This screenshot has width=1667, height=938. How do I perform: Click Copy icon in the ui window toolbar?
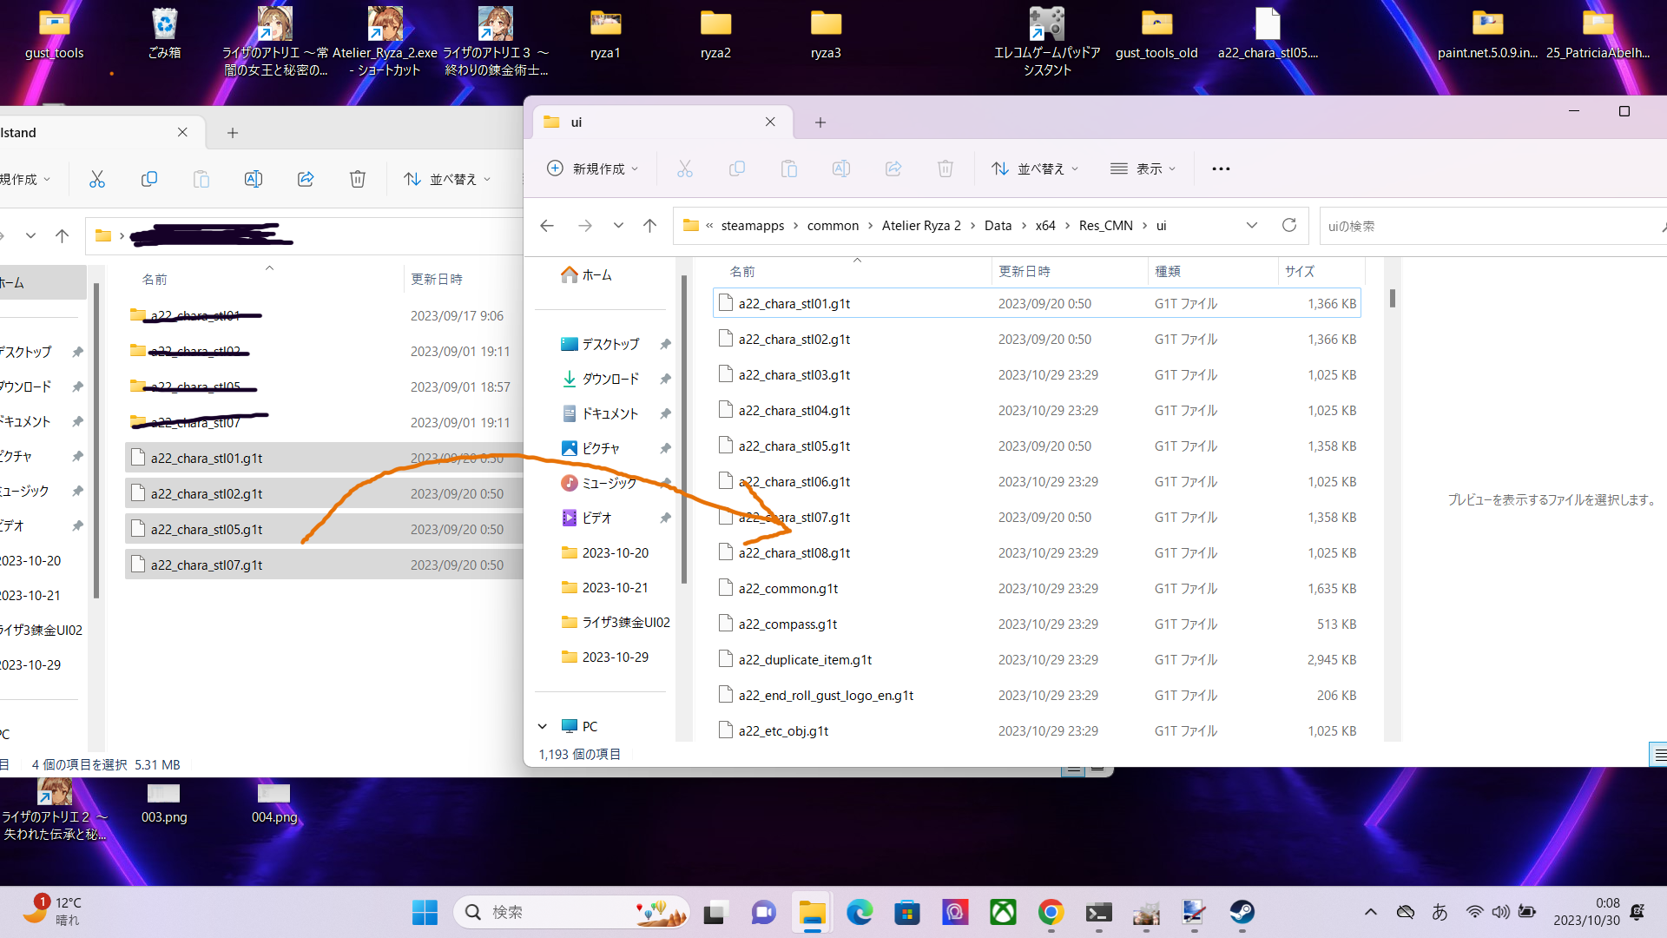coord(737,168)
